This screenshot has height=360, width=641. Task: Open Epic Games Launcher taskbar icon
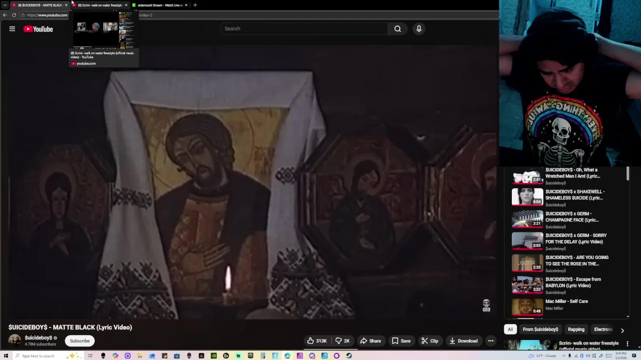click(x=250, y=355)
